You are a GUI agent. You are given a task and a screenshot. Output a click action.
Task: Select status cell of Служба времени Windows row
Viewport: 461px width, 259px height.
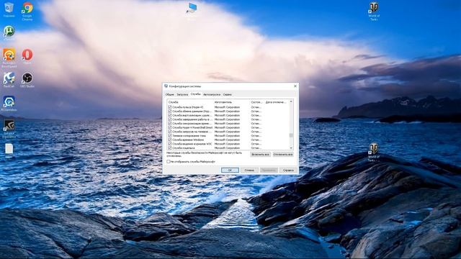(256, 140)
